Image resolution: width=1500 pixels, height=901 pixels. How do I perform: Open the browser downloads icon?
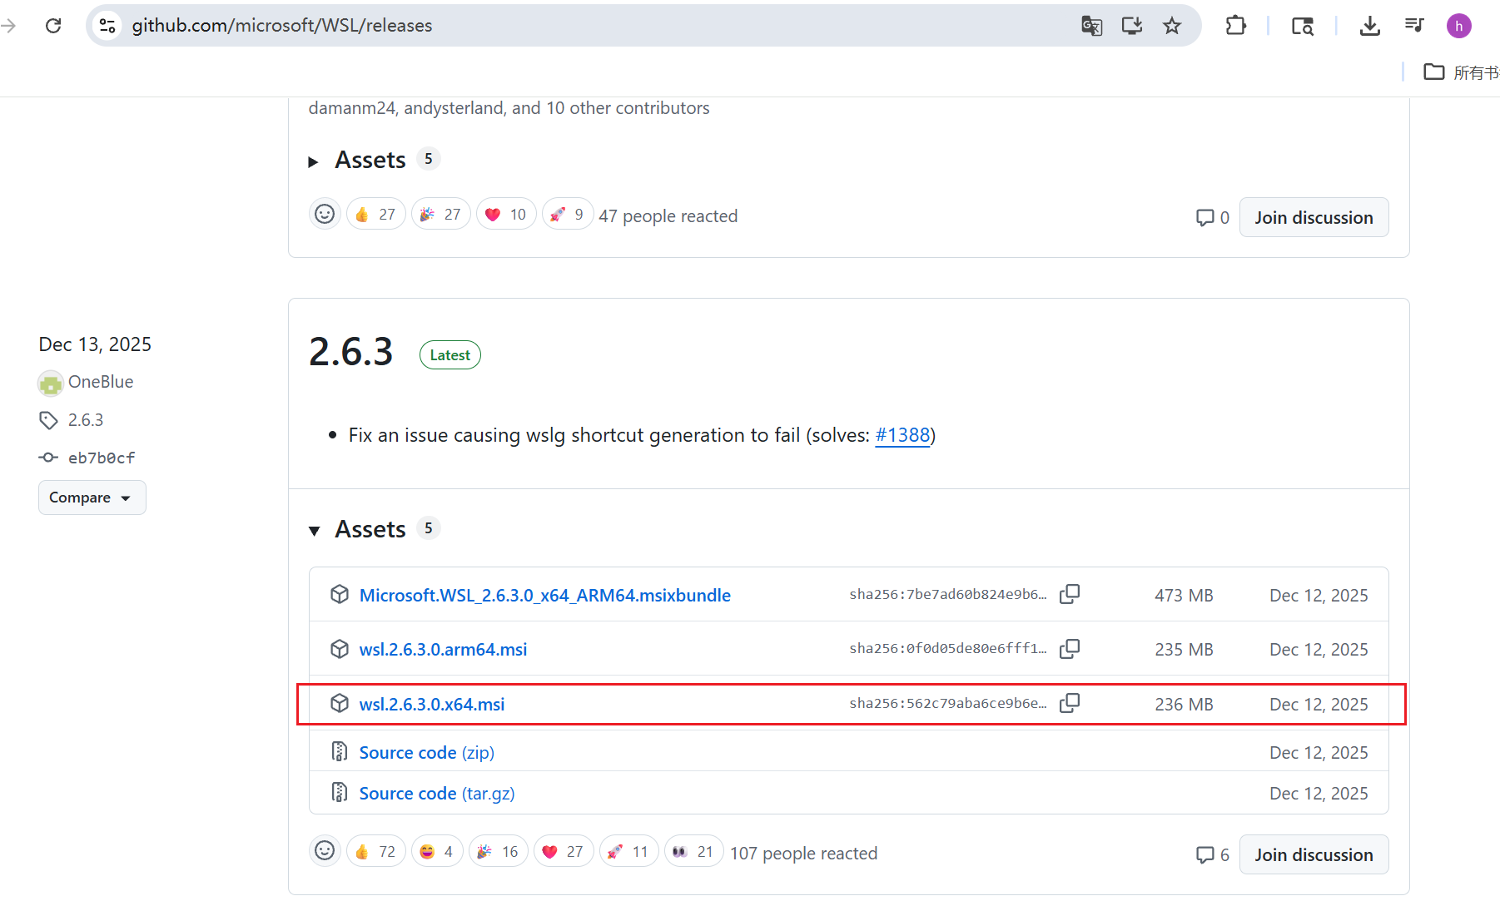click(1369, 26)
